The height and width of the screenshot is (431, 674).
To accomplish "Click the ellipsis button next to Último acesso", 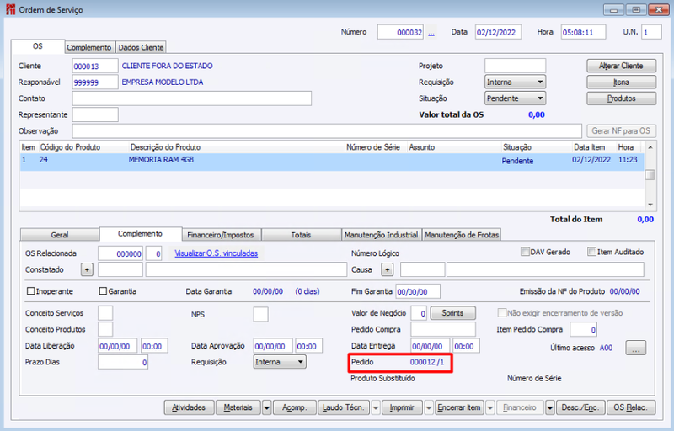I will click(x=636, y=349).
